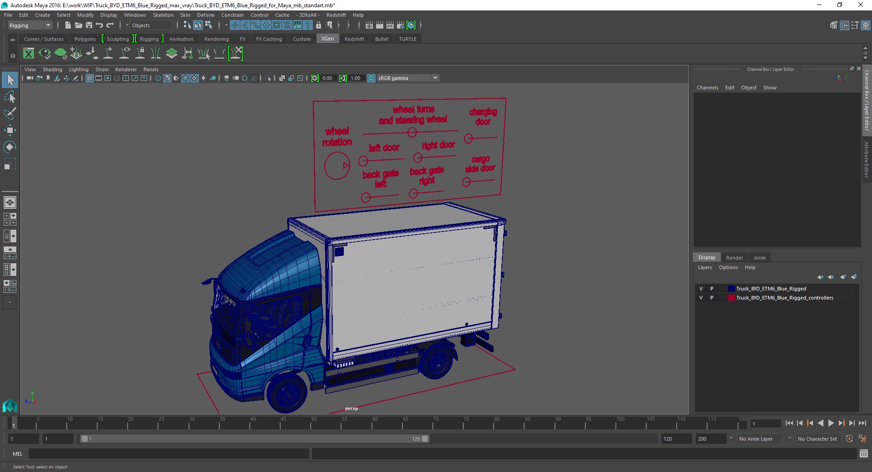This screenshot has width=872, height=472.
Task: Open the Redshift menu in menu bar
Action: pos(336,15)
